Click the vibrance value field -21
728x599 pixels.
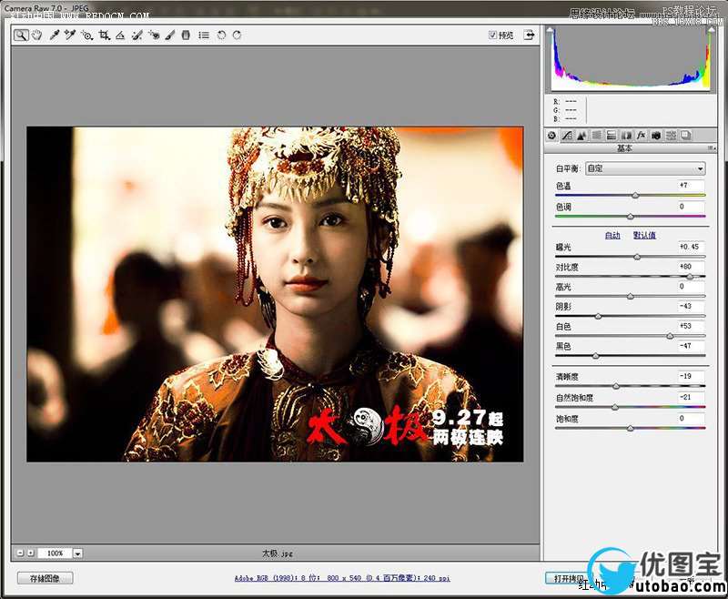click(x=691, y=397)
